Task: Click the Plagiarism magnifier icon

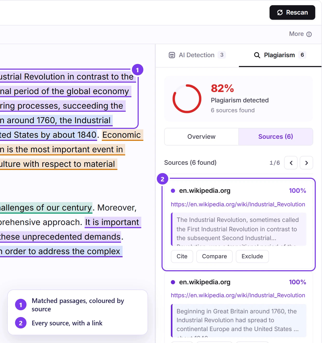Action: click(x=257, y=55)
